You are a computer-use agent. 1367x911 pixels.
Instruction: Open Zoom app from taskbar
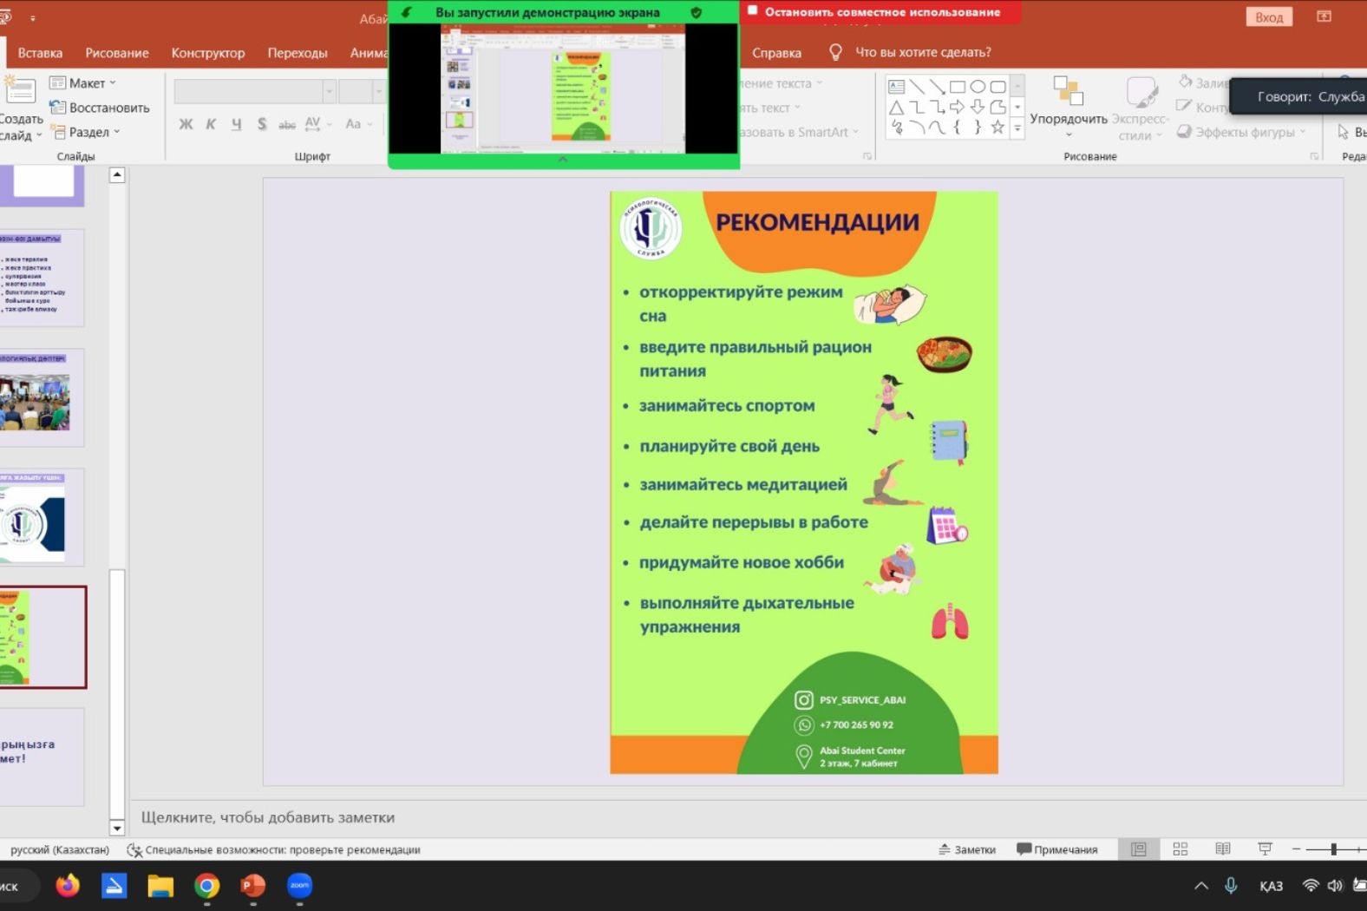coord(299,886)
